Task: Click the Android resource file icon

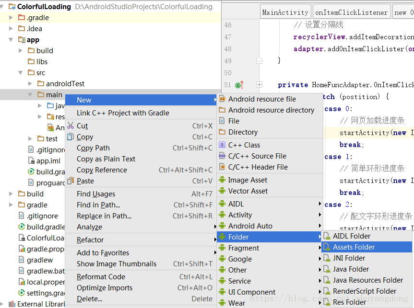Action: (x=222, y=99)
